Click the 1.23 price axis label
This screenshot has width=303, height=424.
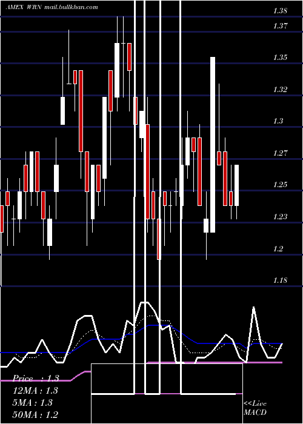pos(280,217)
